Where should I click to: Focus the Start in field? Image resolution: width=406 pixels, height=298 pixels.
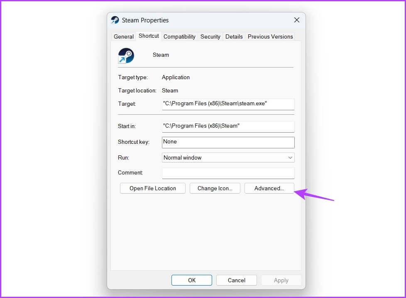pos(228,127)
